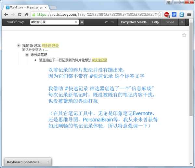Click the scrollbar down arrow
The image size is (195, 168).
[191, 164]
